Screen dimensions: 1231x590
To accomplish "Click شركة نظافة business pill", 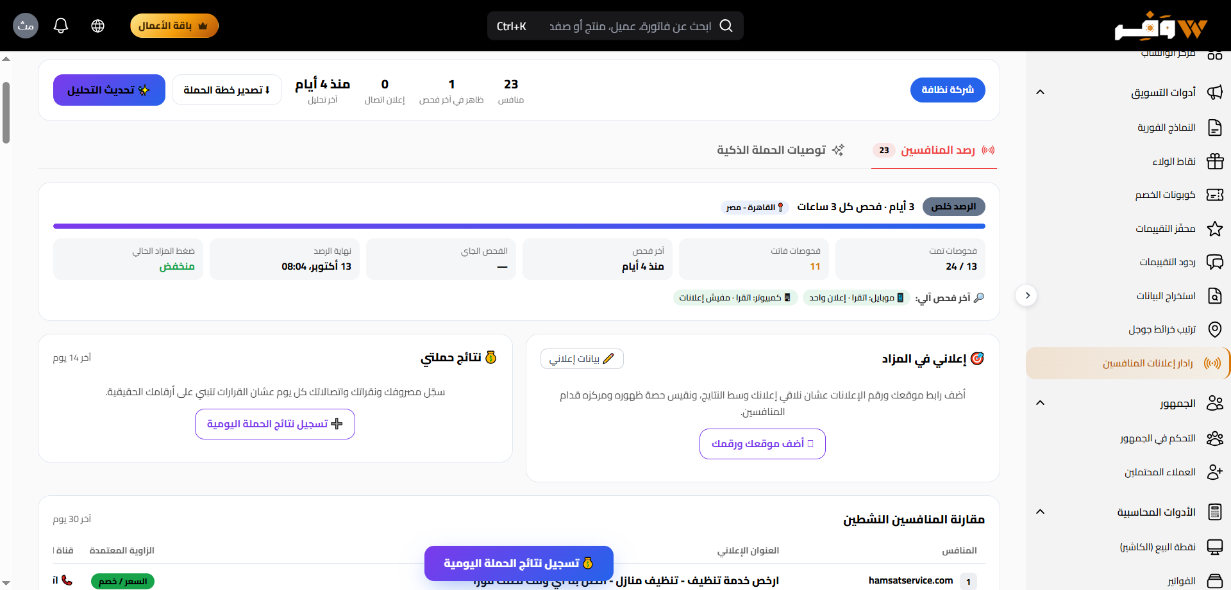I will 948,90.
